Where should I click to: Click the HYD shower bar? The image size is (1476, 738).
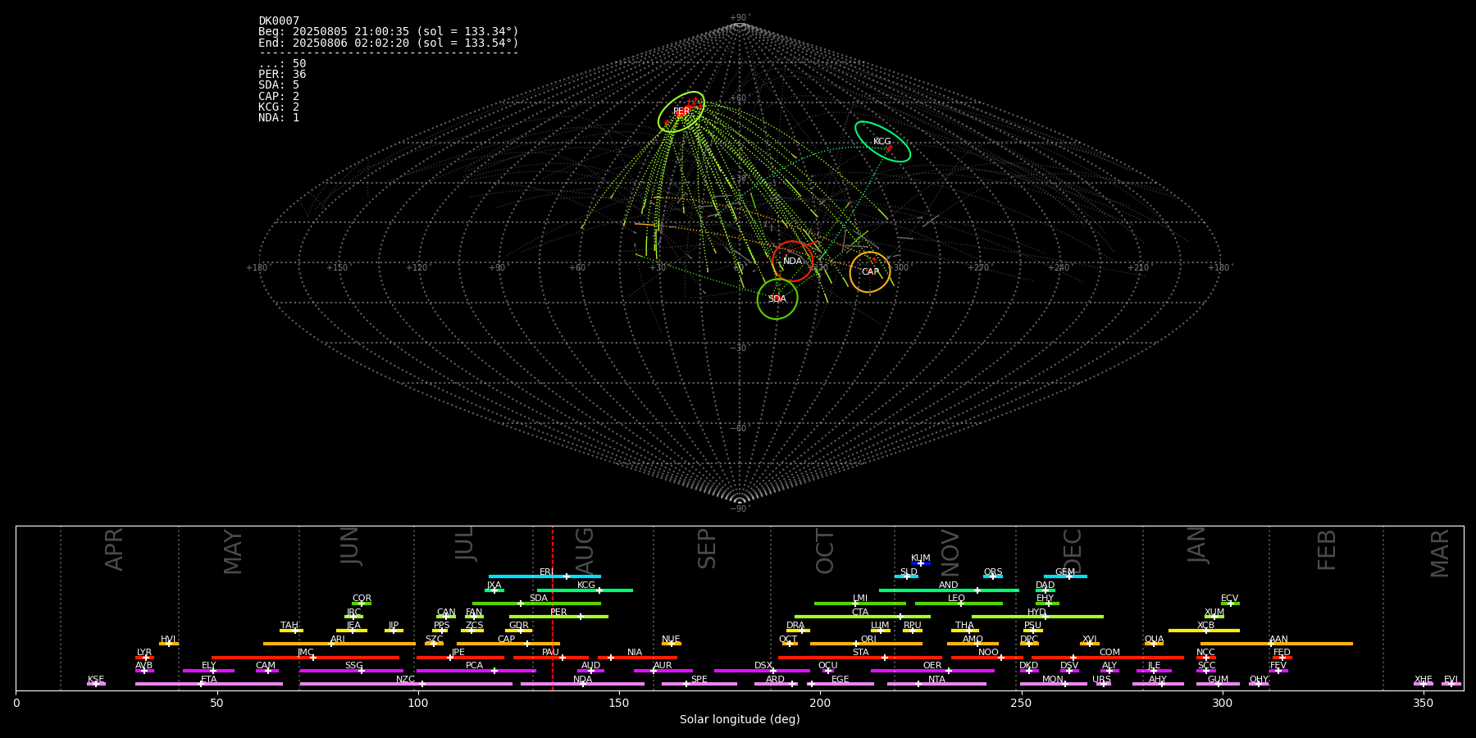coord(1037,617)
